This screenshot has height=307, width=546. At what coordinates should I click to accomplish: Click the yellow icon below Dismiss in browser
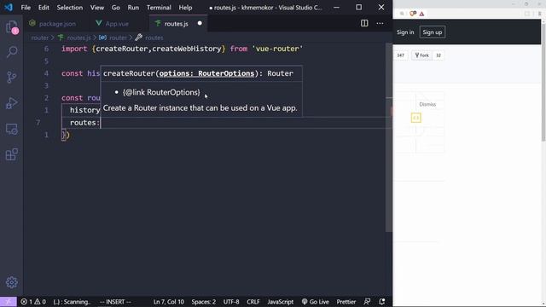pyautogui.click(x=416, y=118)
